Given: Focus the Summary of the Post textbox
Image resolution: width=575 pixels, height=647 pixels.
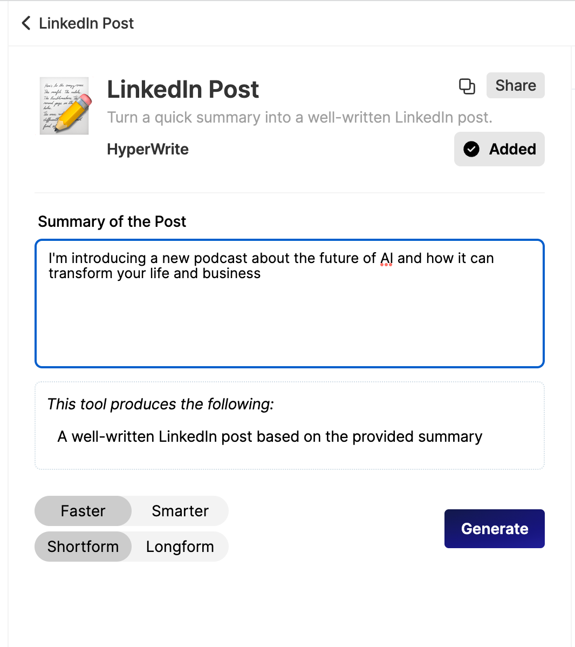Looking at the screenshot, I should (x=289, y=304).
